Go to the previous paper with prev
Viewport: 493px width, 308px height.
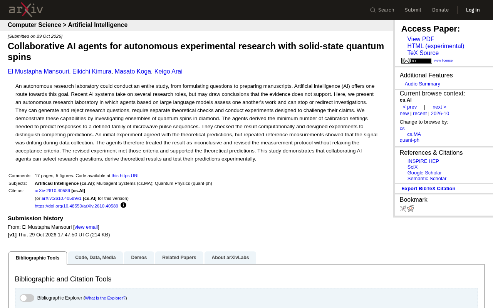point(410,107)
